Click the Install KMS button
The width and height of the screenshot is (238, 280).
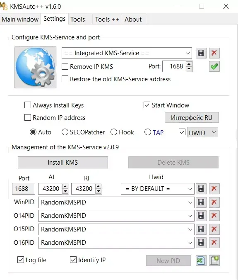(x=63, y=163)
